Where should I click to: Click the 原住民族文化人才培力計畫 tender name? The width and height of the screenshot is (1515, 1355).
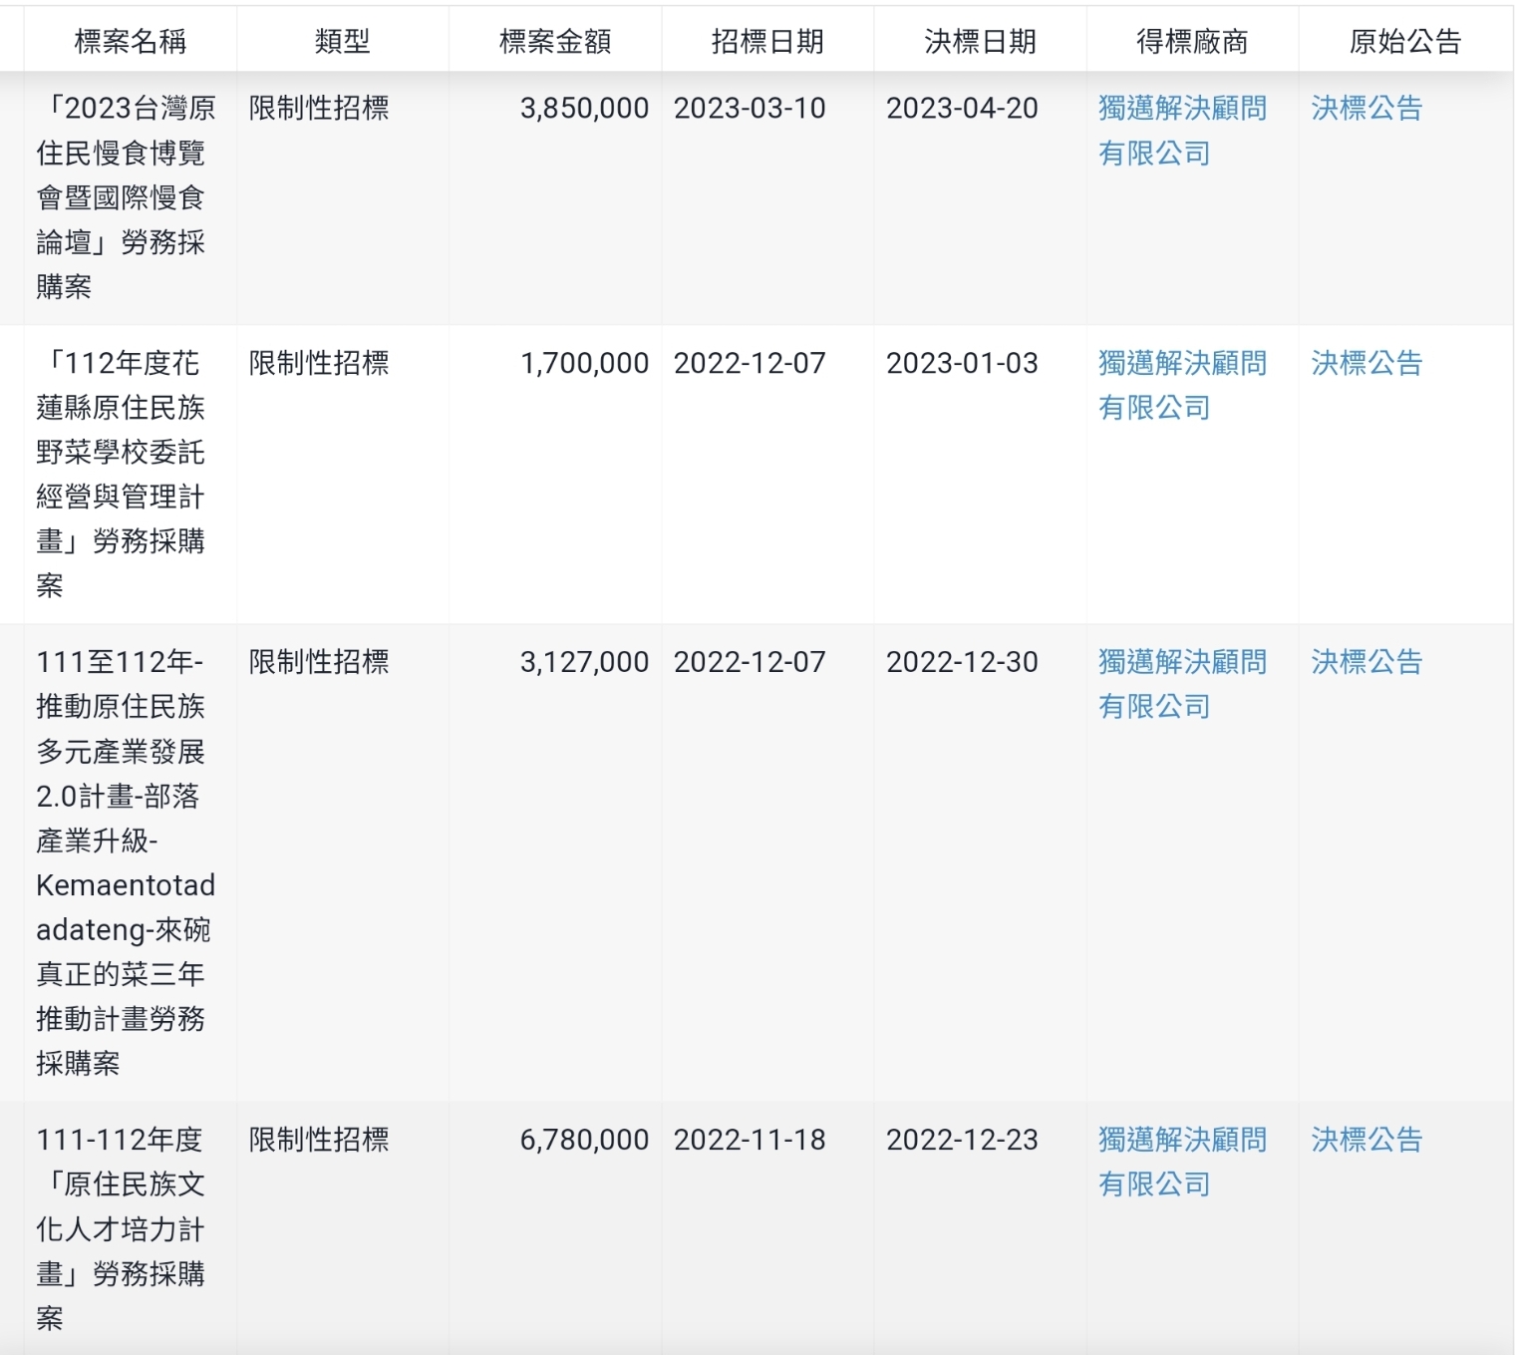(x=121, y=1228)
